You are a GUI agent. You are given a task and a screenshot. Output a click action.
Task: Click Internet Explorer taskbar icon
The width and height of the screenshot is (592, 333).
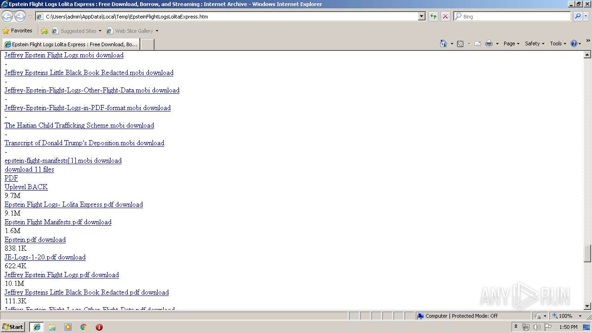pyautogui.click(x=37, y=327)
